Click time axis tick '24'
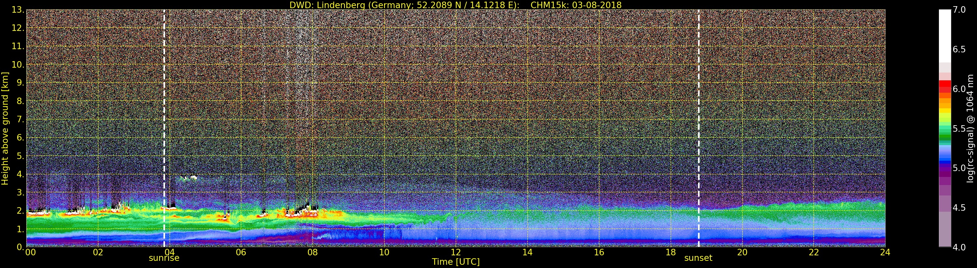The image size is (977, 268). click(x=885, y=252)
